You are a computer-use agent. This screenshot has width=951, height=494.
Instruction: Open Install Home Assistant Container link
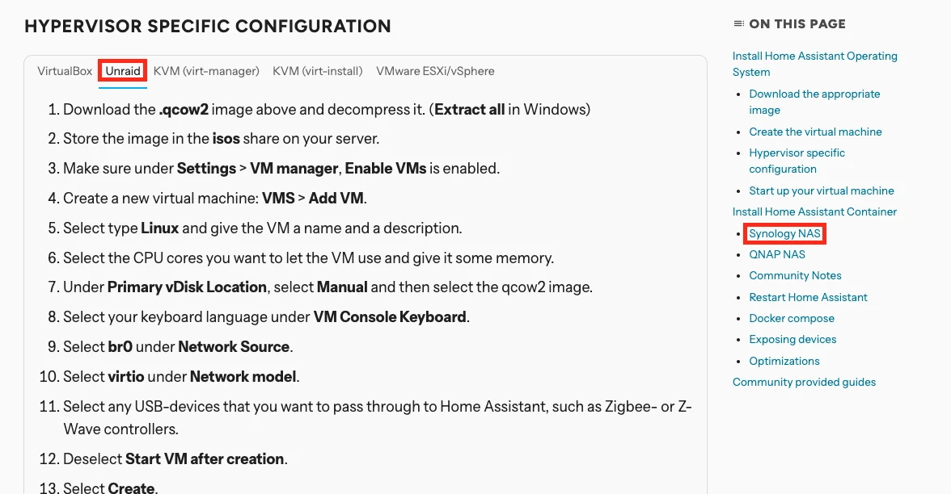tap(815, 211)
